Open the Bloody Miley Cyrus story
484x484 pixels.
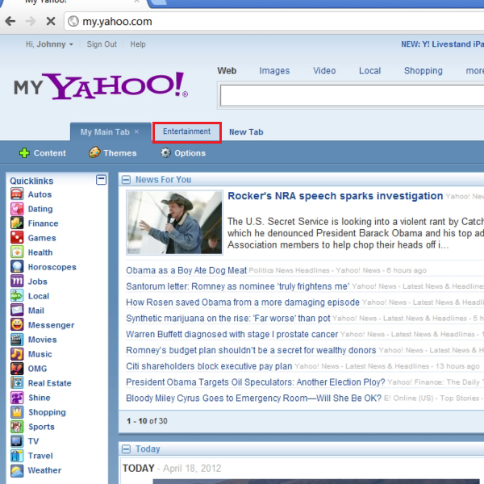point(253,398)
